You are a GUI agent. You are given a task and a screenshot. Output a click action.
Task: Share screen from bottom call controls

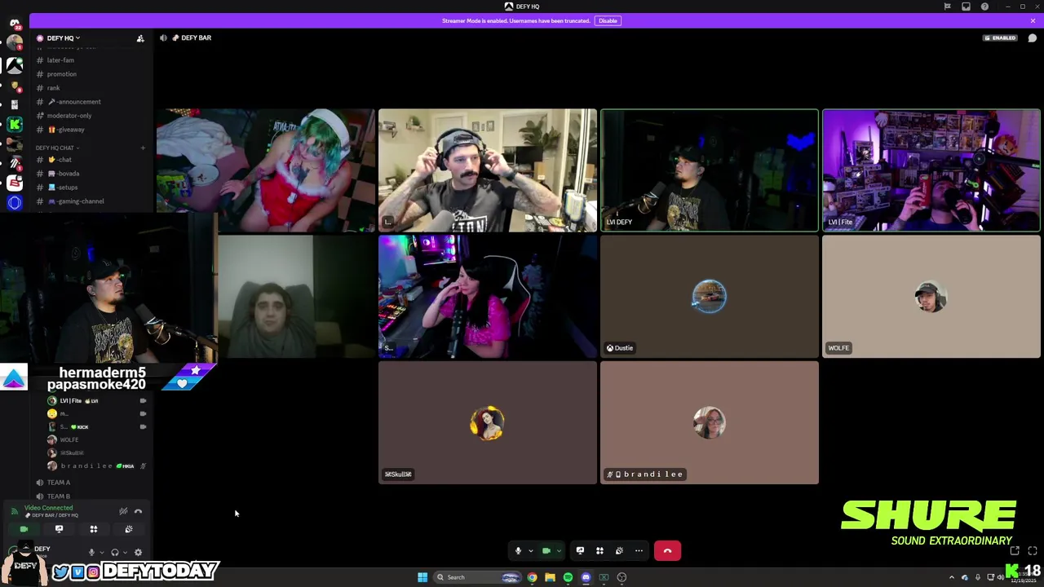tap(580, 551)
